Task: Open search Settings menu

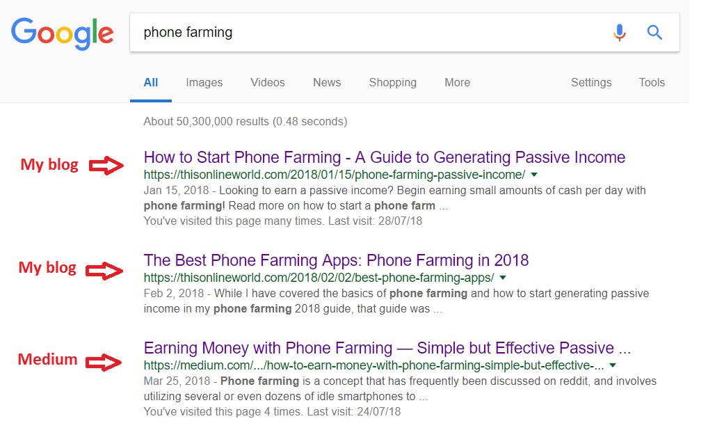Action: point(591,82)
